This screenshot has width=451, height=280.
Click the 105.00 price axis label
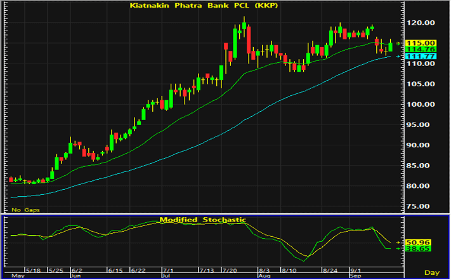point(420,84)
